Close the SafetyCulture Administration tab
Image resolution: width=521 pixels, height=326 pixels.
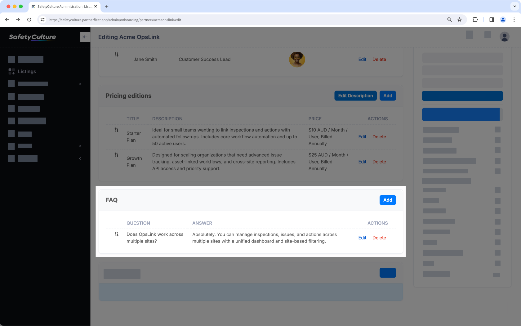click(x=96, y=6)
